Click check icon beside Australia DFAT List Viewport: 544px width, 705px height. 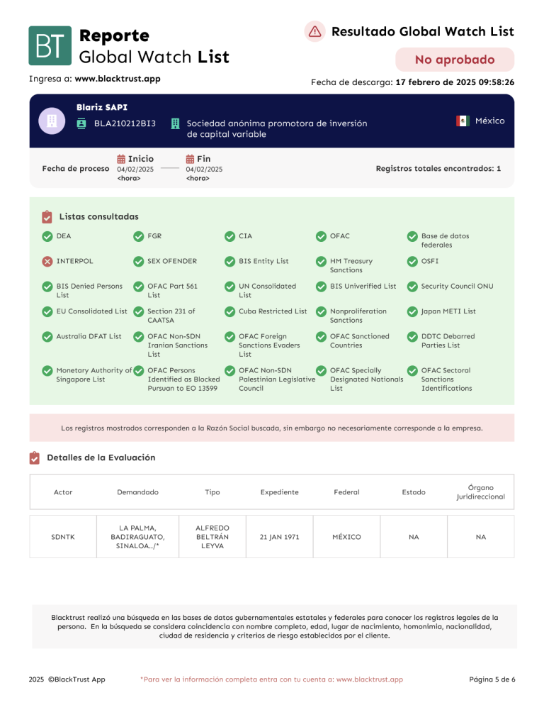pos(47,337)
